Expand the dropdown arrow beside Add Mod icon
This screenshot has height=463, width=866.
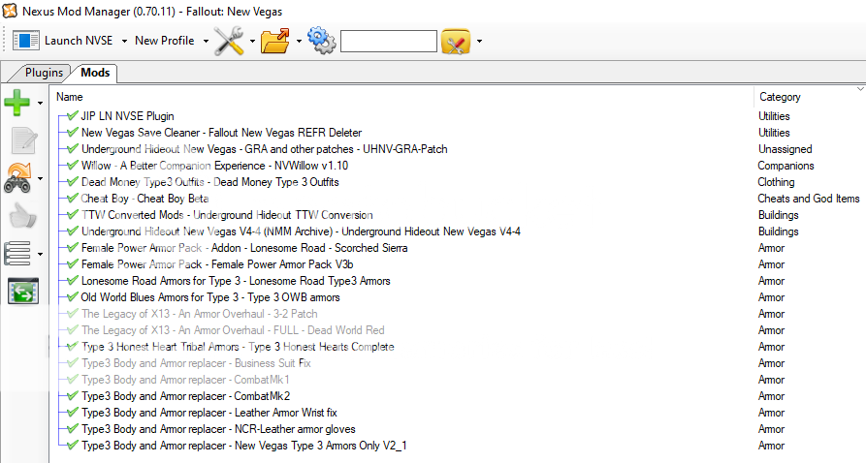tap(41, 102)
